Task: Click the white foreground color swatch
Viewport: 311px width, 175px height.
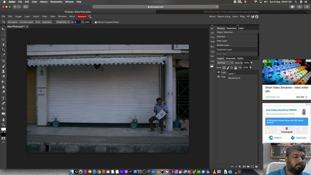Action: tap(3, 130)
